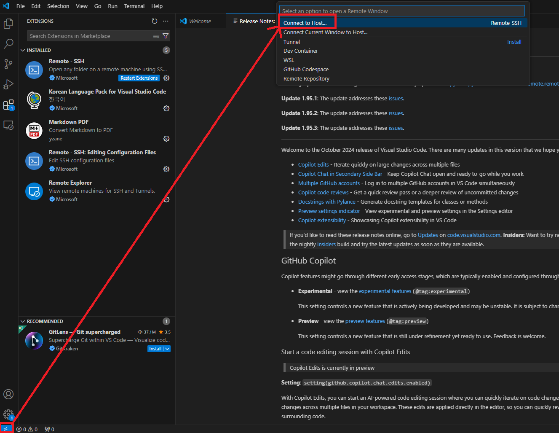Open the Explorer view in activity bar
This screenshot has height=433, width=559.
click(x=8, y=24)
